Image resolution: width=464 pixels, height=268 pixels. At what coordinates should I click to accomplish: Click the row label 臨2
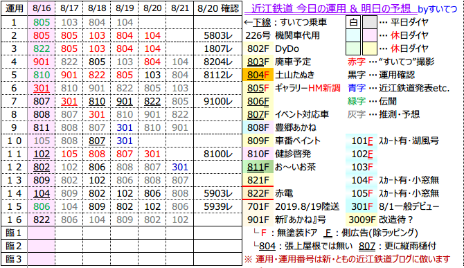(x=14, y=246)
